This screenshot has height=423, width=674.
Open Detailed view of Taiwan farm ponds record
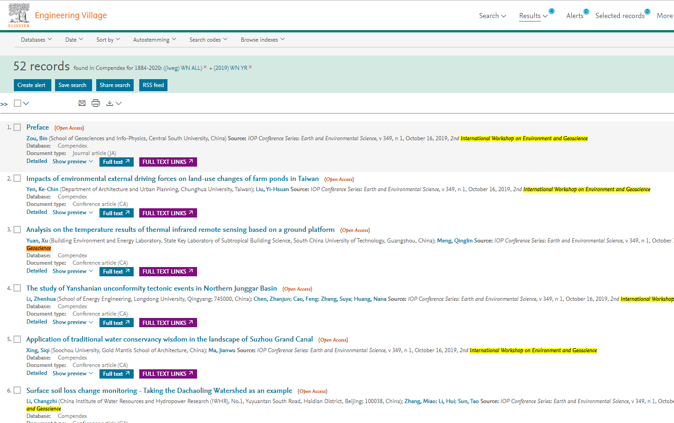(37, 212)
